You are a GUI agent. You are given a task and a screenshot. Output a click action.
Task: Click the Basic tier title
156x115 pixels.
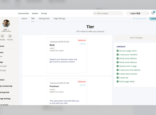pos(52,45)
